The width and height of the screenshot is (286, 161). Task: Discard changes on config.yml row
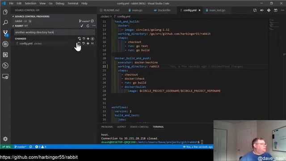[84, 43]
